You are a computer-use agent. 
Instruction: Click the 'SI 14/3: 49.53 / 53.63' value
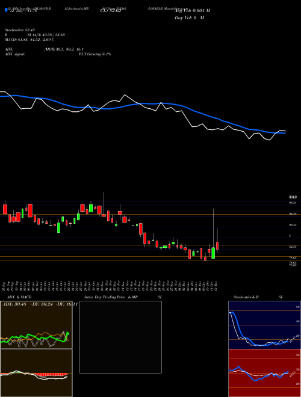pos(46,35)
